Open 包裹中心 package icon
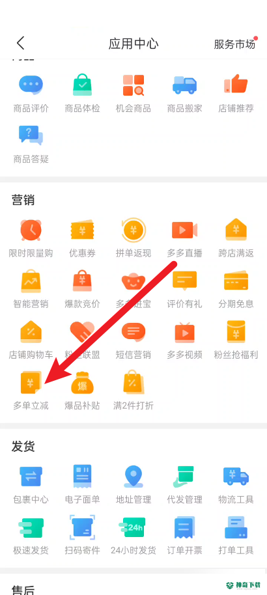This screenshot has height=595, width=267. pos(31,476)
